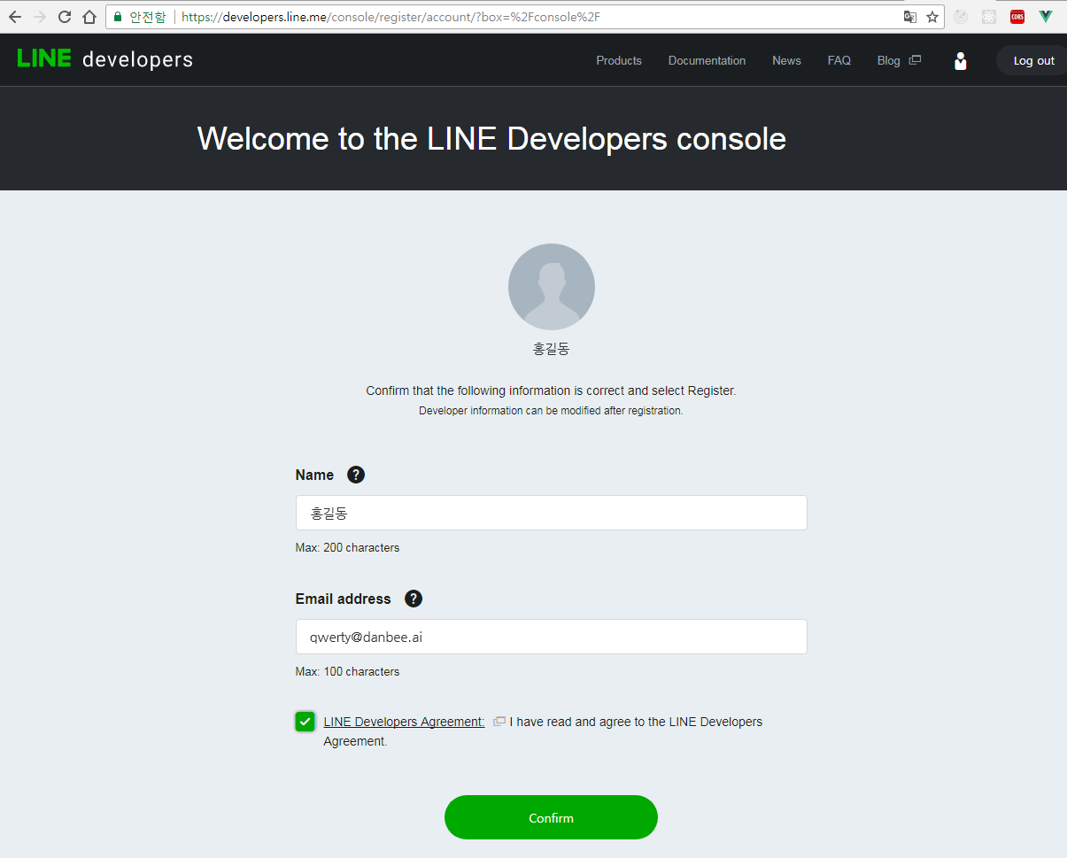Viewport: 1067px width, 858px height.
Task: Open the user account icon in header
Action: (x=960, y=61)
